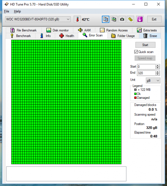This screenshot has width=167, height=186.
Task: Click the HD Tune title bar icon
Action: click(x=7, y=4)
